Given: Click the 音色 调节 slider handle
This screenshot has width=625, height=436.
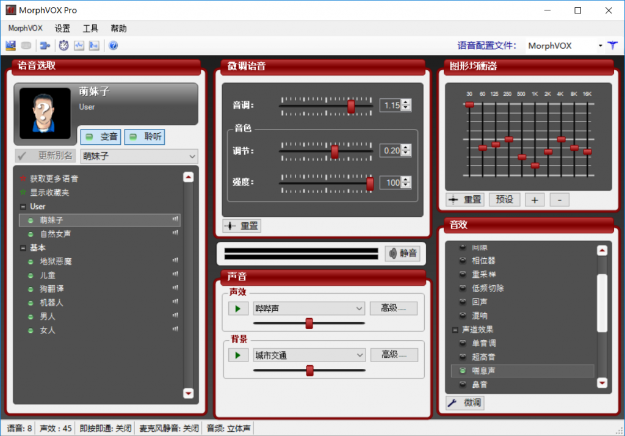Looking at the screenshot, I should (335, 151).
